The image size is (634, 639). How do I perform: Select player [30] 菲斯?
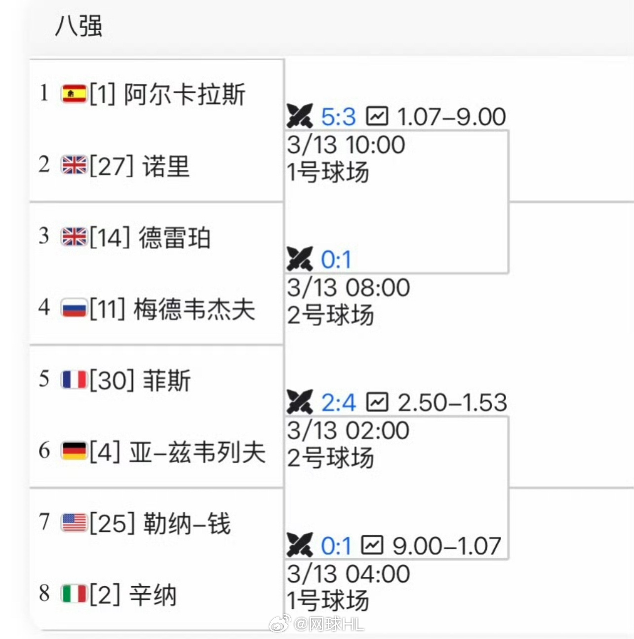[140, 380]
